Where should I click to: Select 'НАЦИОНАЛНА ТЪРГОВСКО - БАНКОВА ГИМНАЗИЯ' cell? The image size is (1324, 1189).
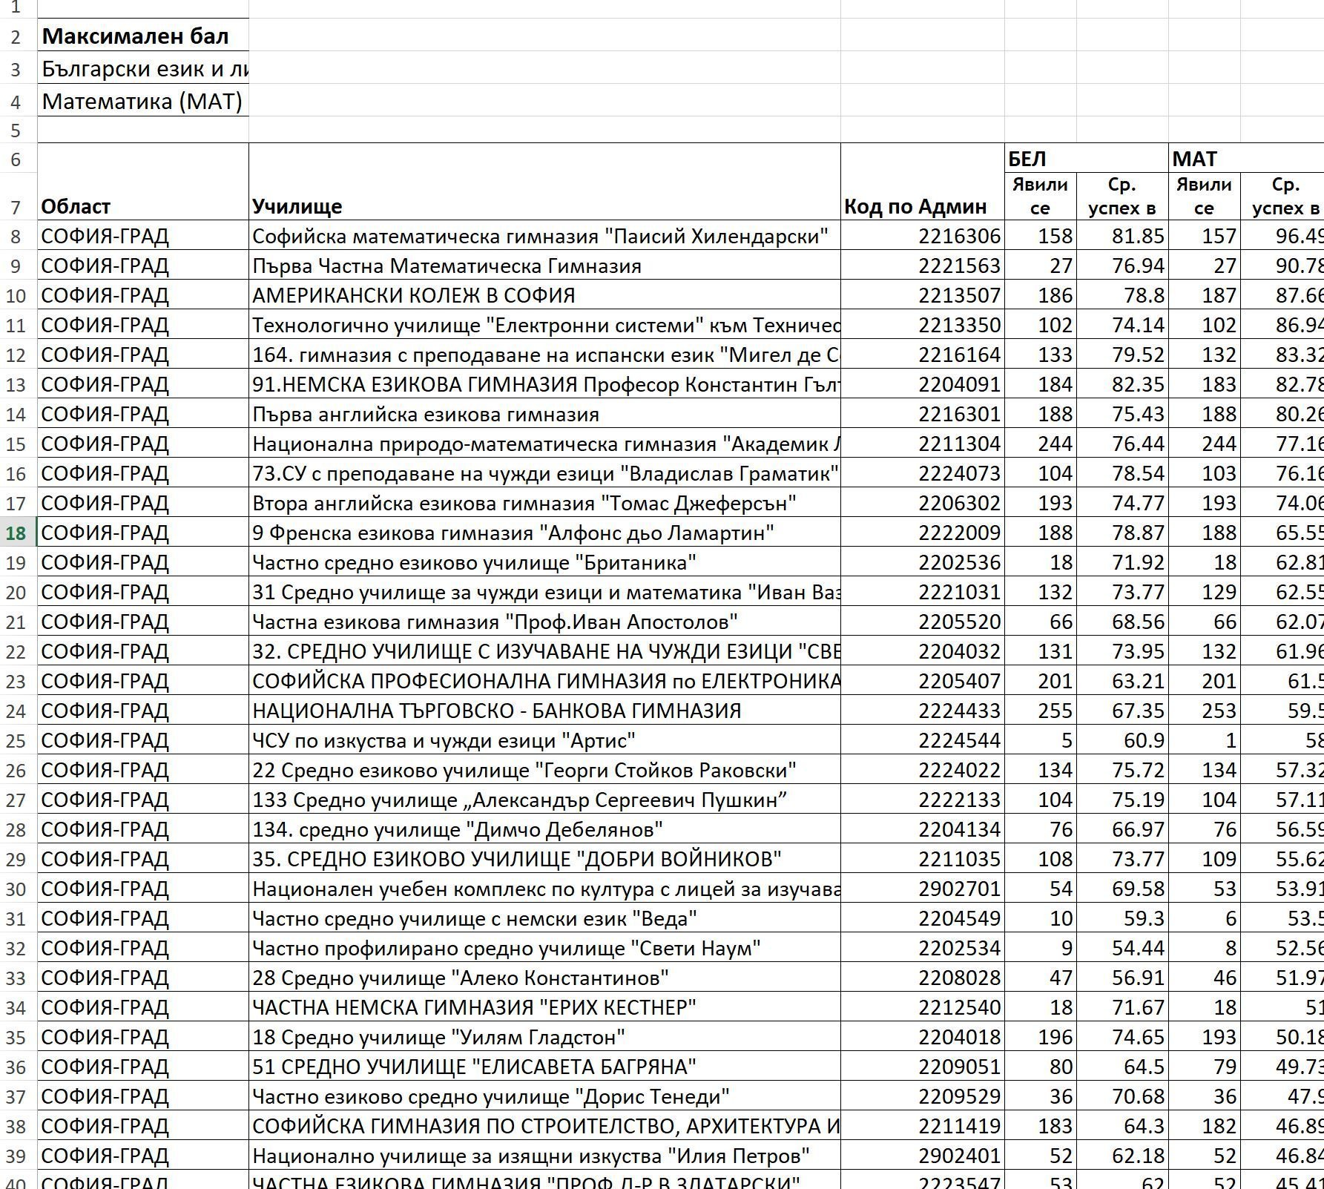544,711
